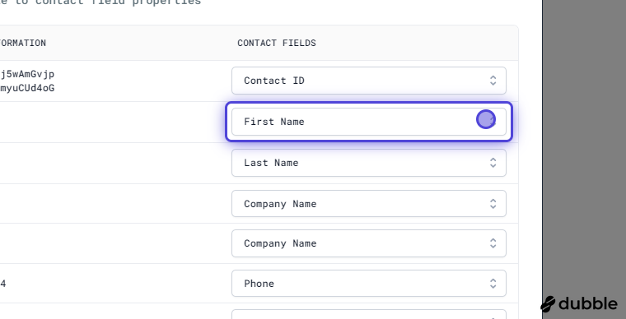This screenshot has width=626, height=319.
Task: Click the CONTACT FIELDS column header
Action: click(277, 43)
